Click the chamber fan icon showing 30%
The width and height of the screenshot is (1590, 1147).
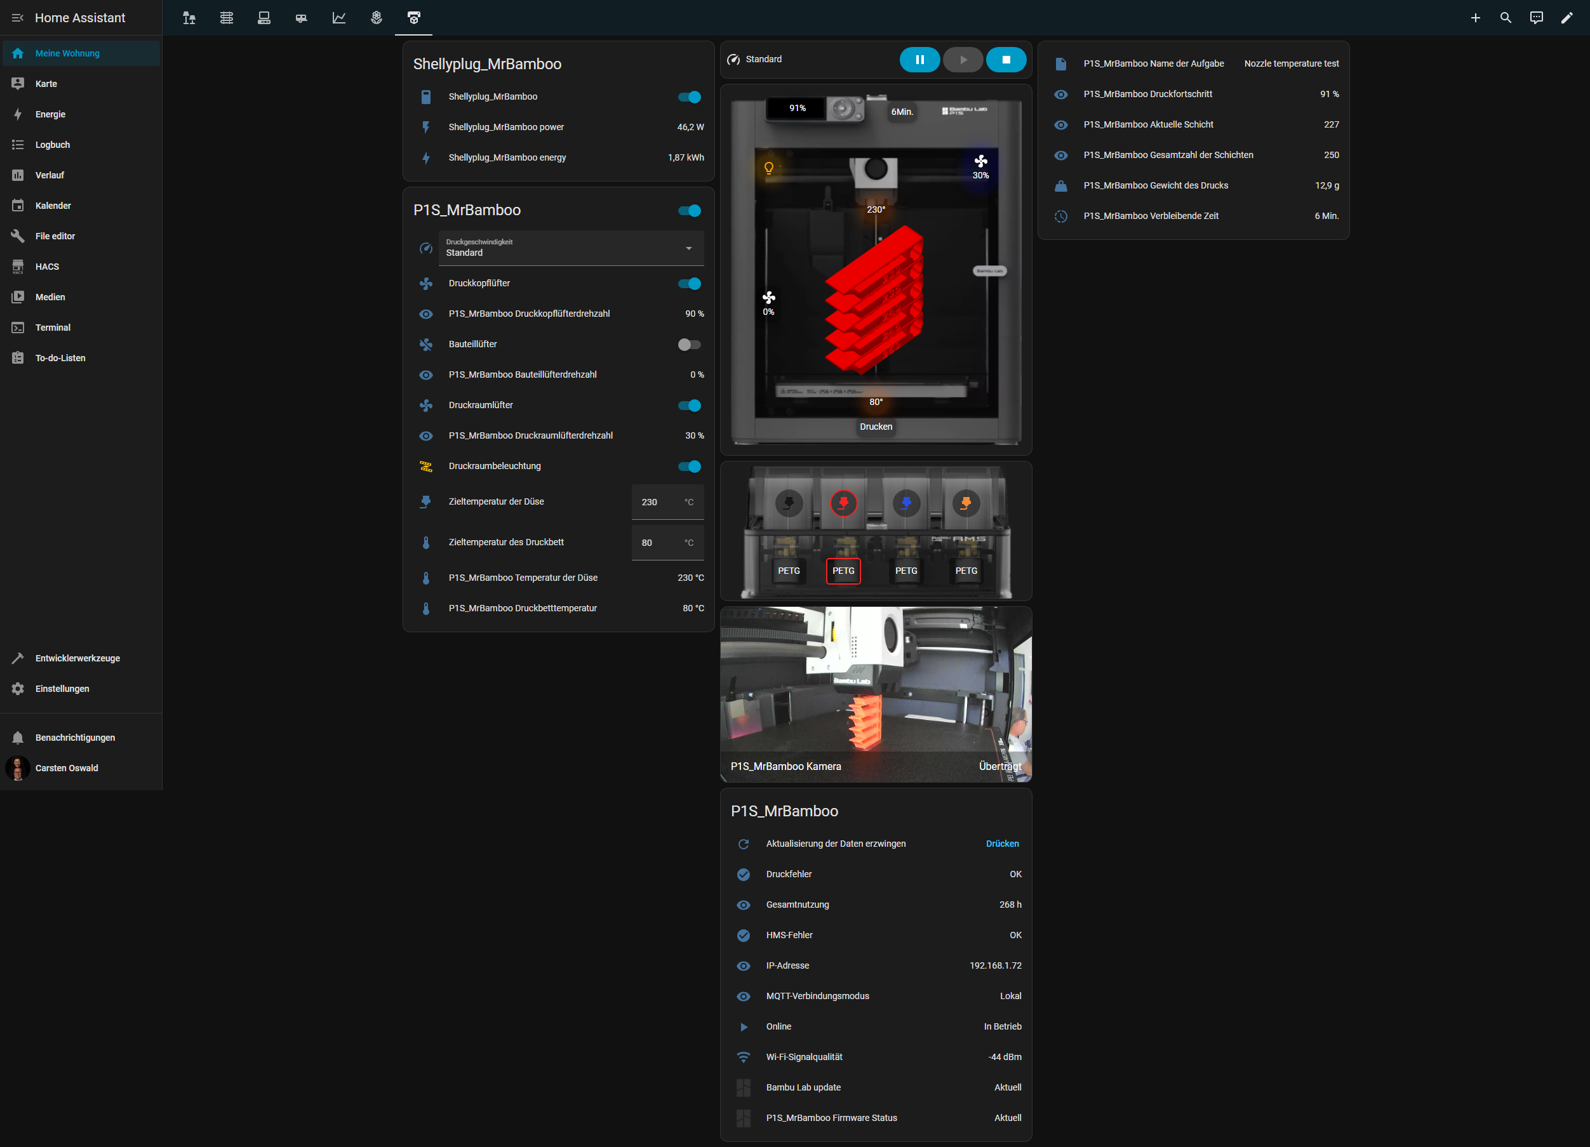pyautogui.click(x=980, y=162)
